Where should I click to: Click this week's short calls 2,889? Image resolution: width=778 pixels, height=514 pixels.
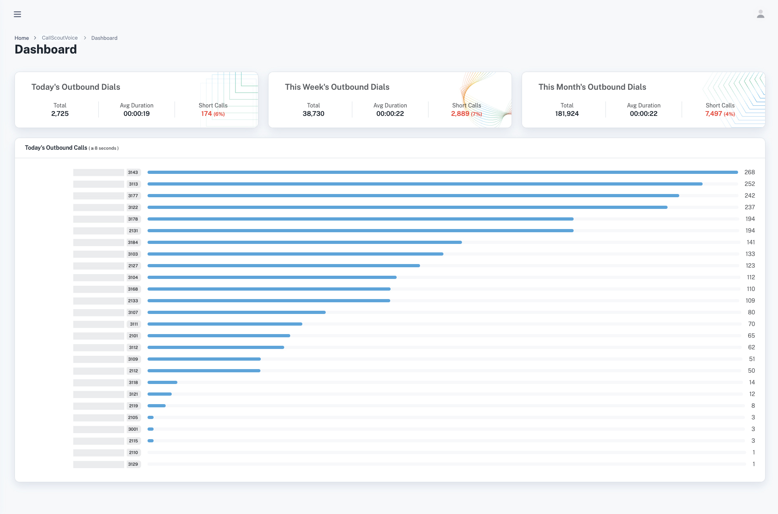(x=460, y=114)
